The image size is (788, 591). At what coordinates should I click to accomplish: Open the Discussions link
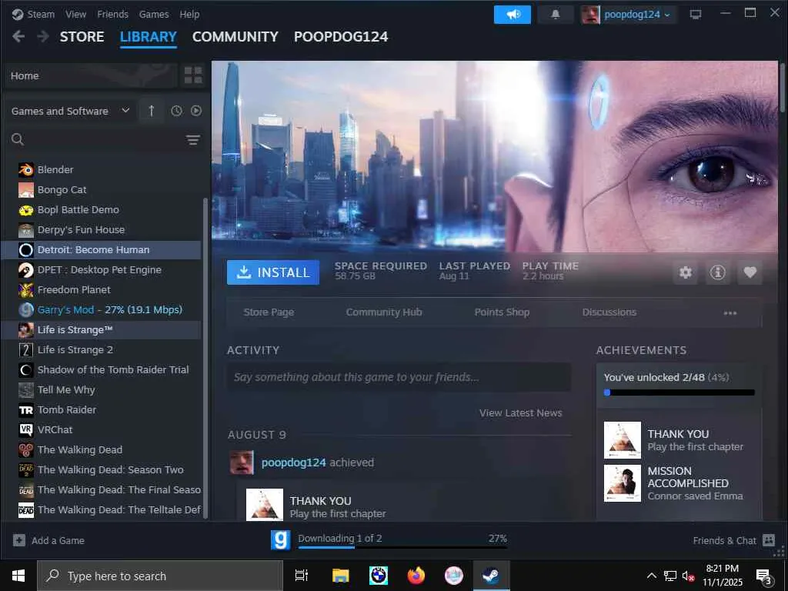pos(609,312)
